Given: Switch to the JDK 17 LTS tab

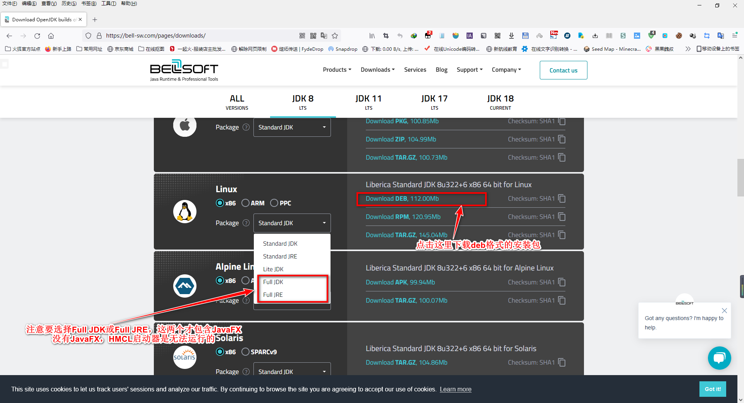Looking at the screenshot, I should pyautogui.click(x=435, y=102).
